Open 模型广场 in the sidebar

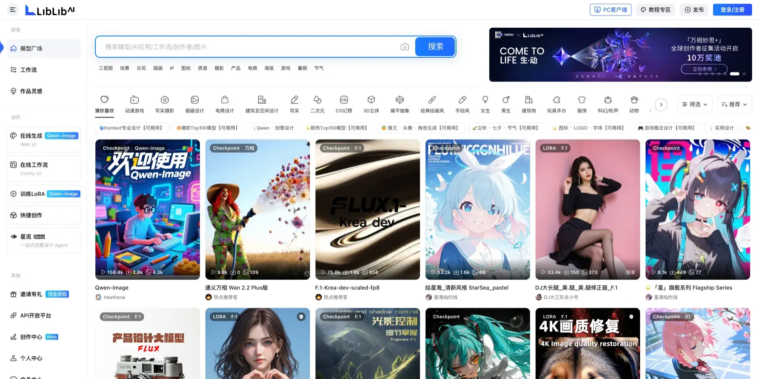(44, 48)
